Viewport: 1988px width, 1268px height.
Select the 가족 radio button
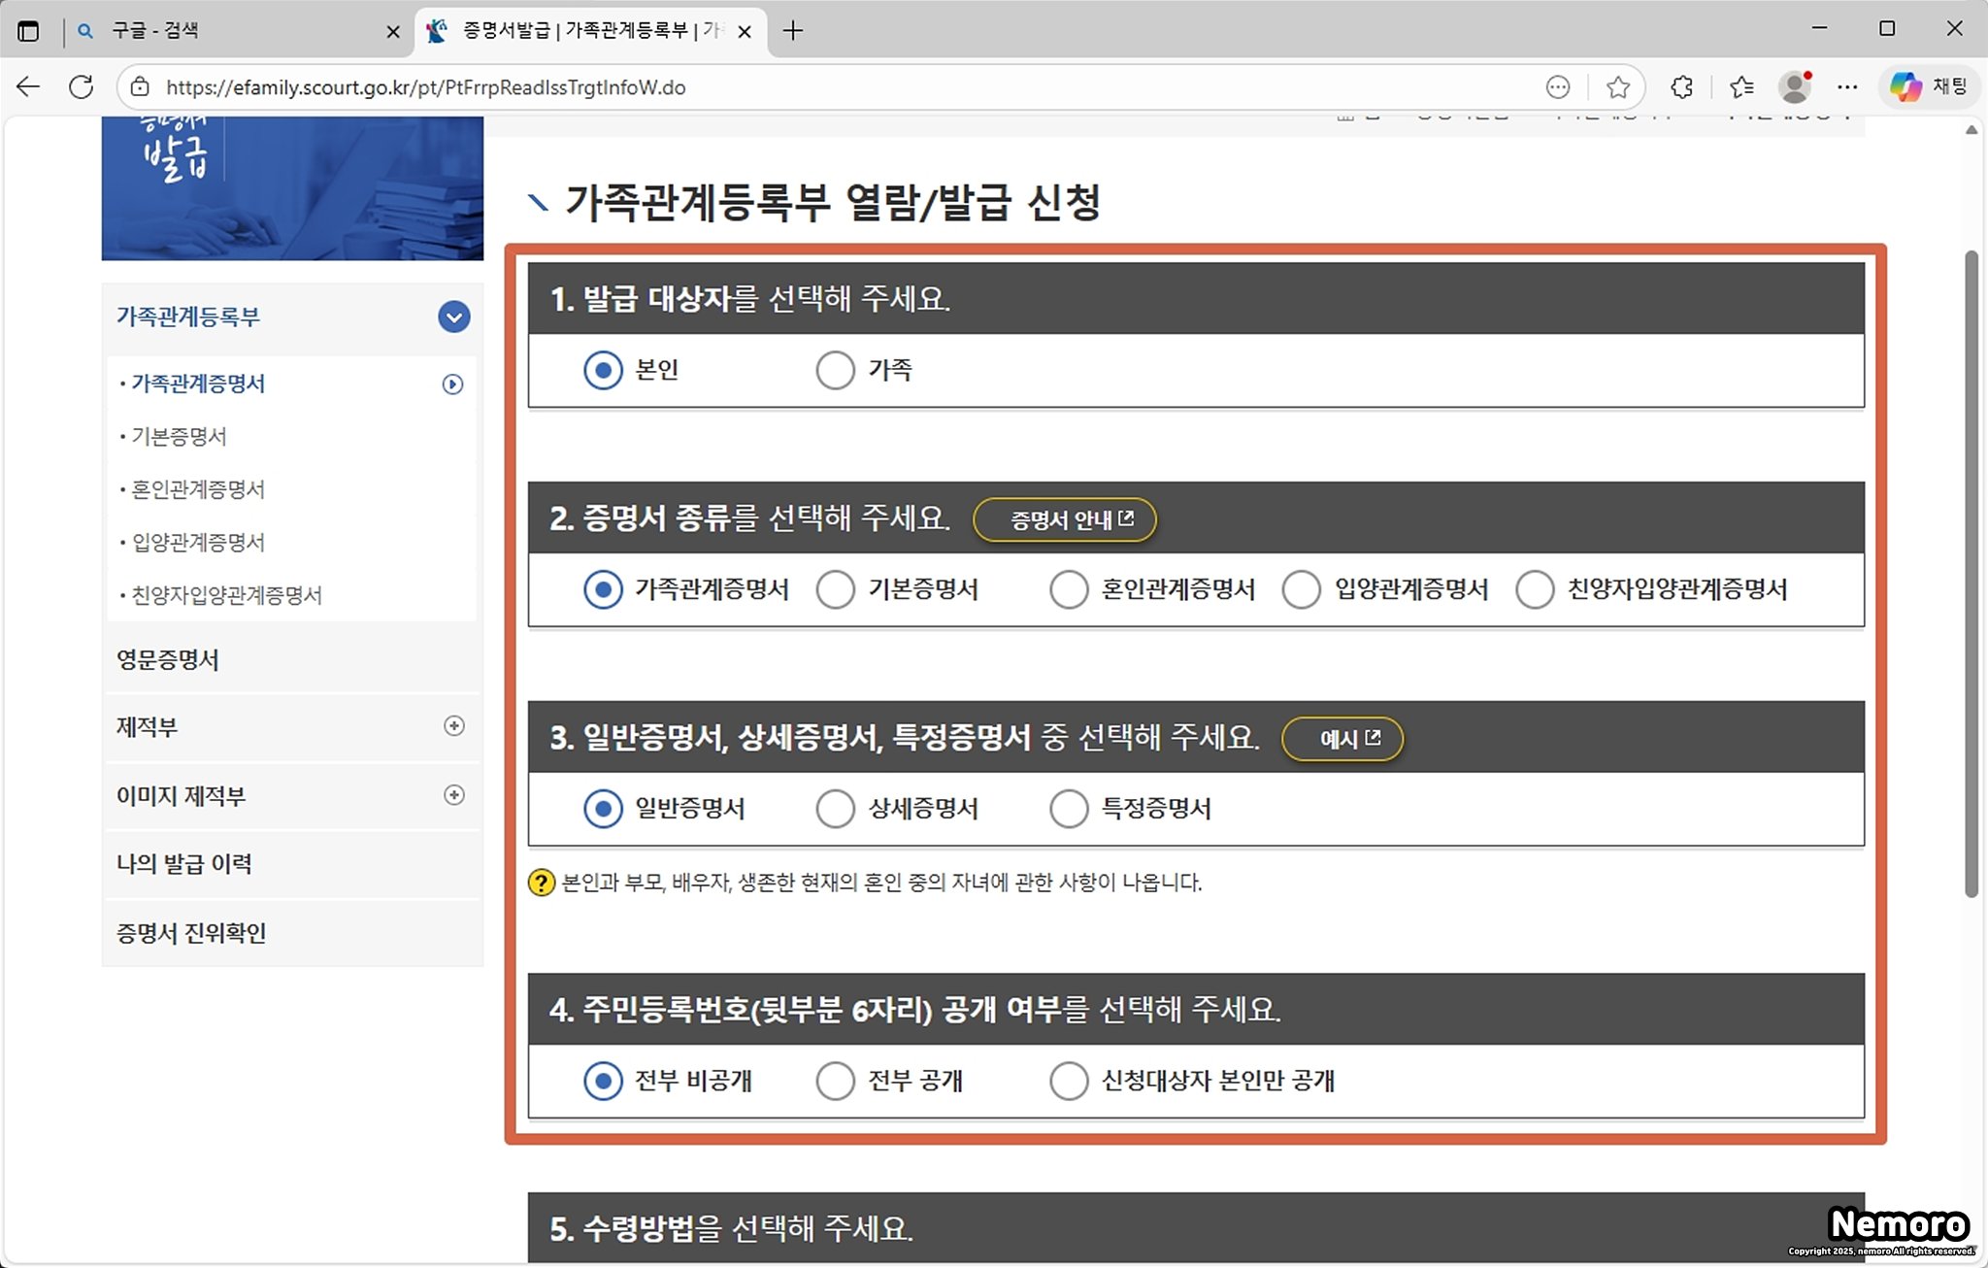point(835,370)
